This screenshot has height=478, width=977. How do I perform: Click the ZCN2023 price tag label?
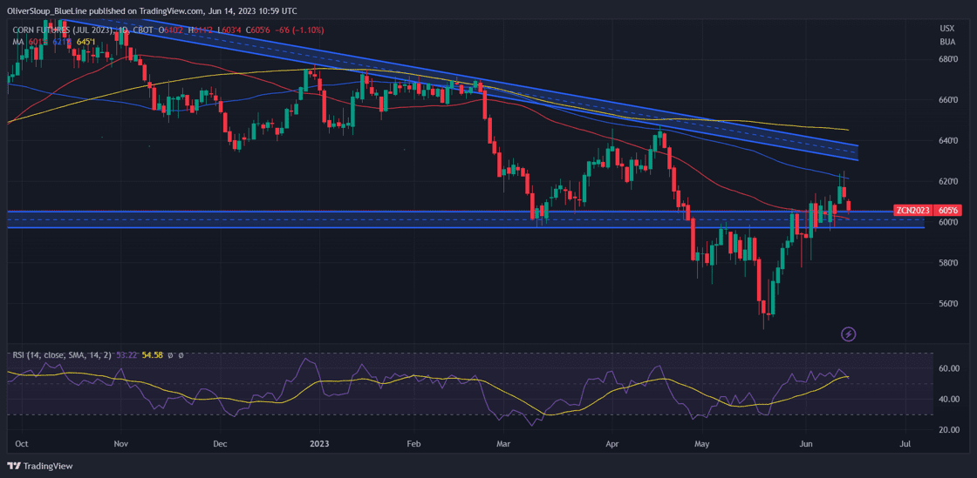tap(911, 210)
